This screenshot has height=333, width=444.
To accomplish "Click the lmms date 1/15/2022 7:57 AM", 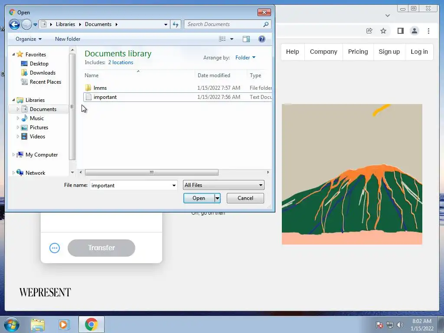I will click(x=219, y=88).
